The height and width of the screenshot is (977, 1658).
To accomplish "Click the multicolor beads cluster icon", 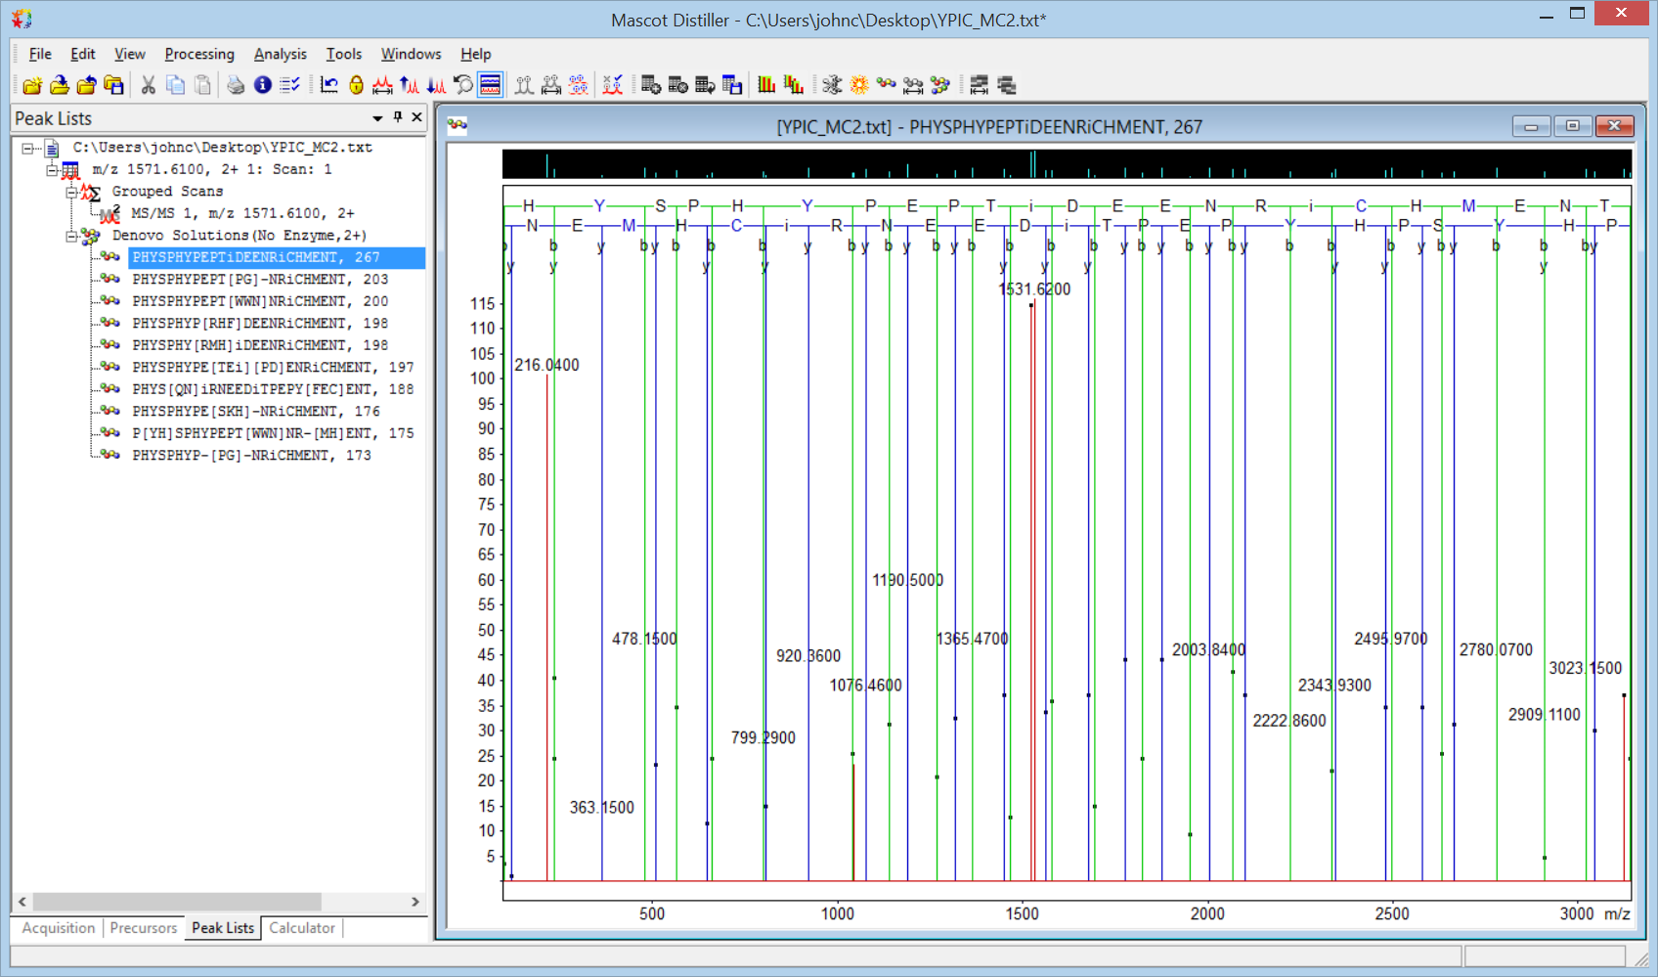I will coord(940,85).
